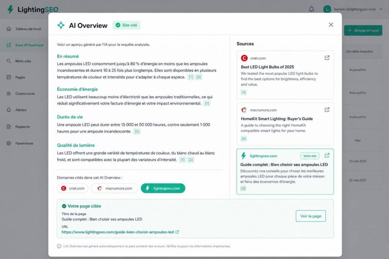Screen dimensions: 389x259
Task: Click the Ajouter un suivi button
Action: pyautogui.click(x=363, y=30)
